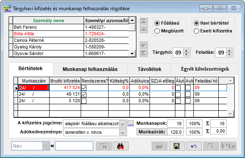Open the A kifizetés jogcíme dropdown

pyautogui.click(x=122, y=124)
